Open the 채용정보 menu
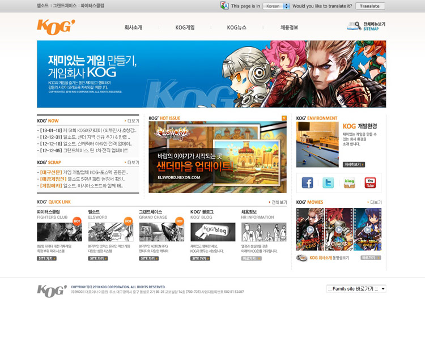The image size is (425, 337). [289, 27]
